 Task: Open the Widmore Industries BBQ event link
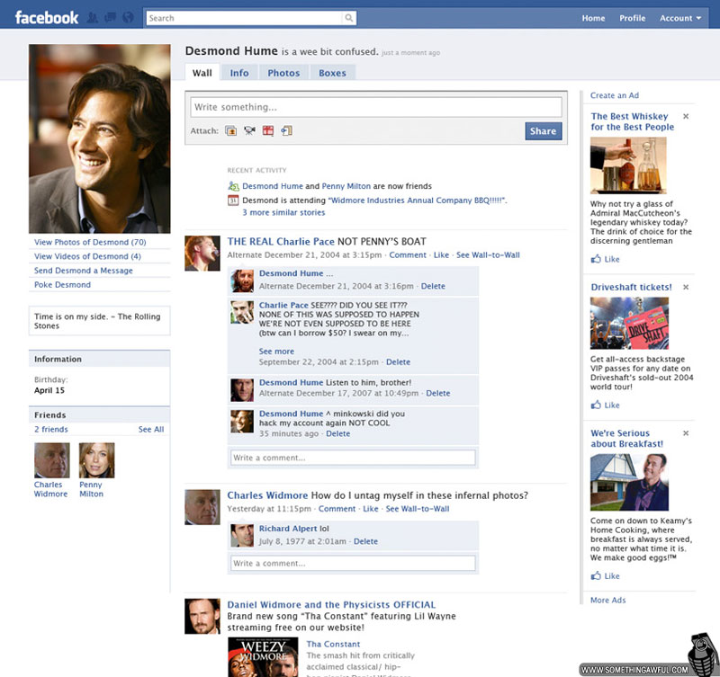pos(418,200)
